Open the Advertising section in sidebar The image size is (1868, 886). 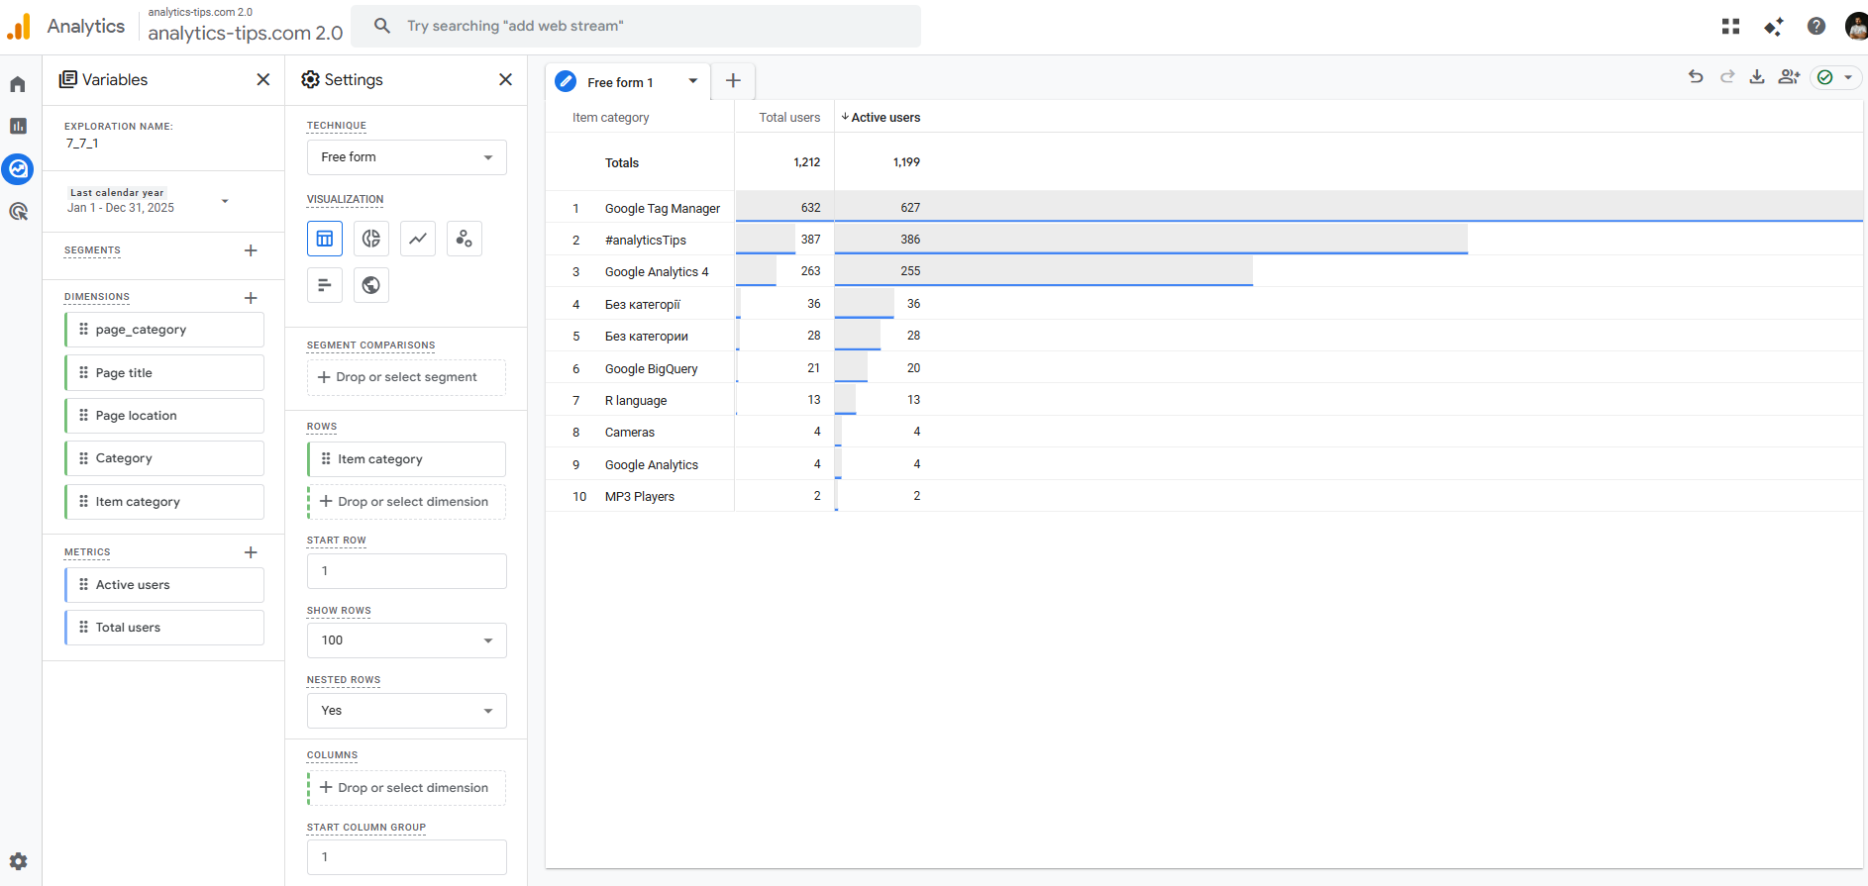[18, 211]
